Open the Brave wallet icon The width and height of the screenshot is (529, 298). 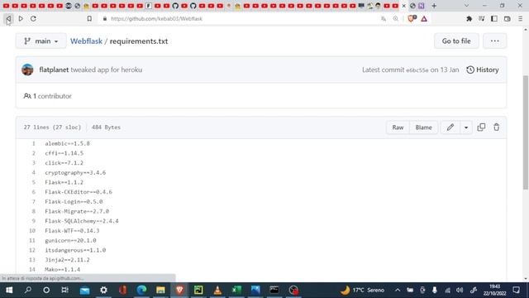point(507,19)
